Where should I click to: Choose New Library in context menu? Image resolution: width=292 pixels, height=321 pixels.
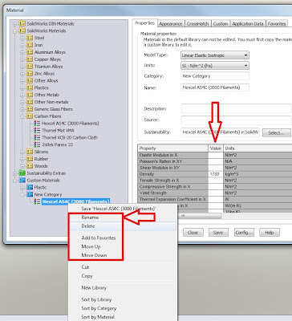click(122, 288)
